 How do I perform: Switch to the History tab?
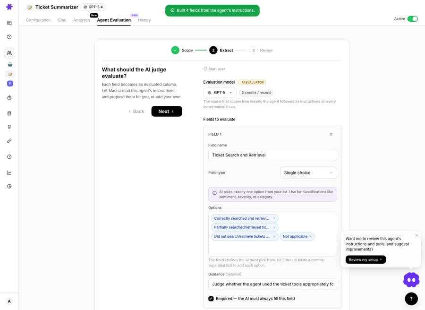144,20
